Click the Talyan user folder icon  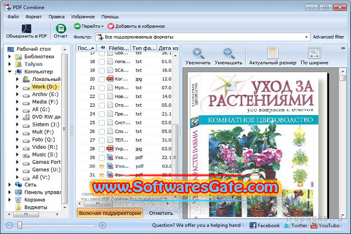point(19,64)
